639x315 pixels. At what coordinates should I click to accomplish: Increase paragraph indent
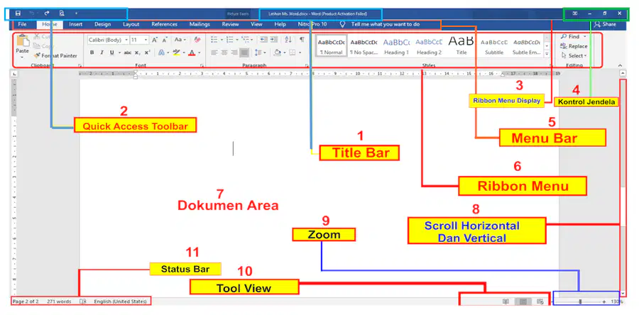(x=273, y=40)
